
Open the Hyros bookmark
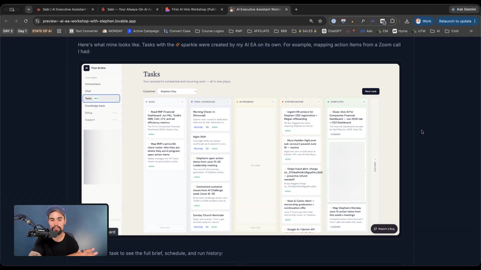[x=400, y=31]
